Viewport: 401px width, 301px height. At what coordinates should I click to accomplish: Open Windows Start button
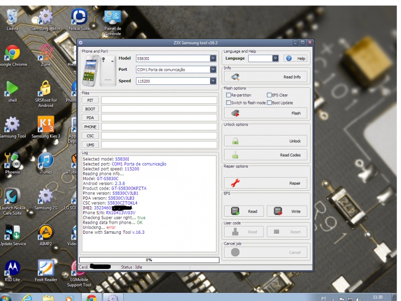(x=6, y=298)
